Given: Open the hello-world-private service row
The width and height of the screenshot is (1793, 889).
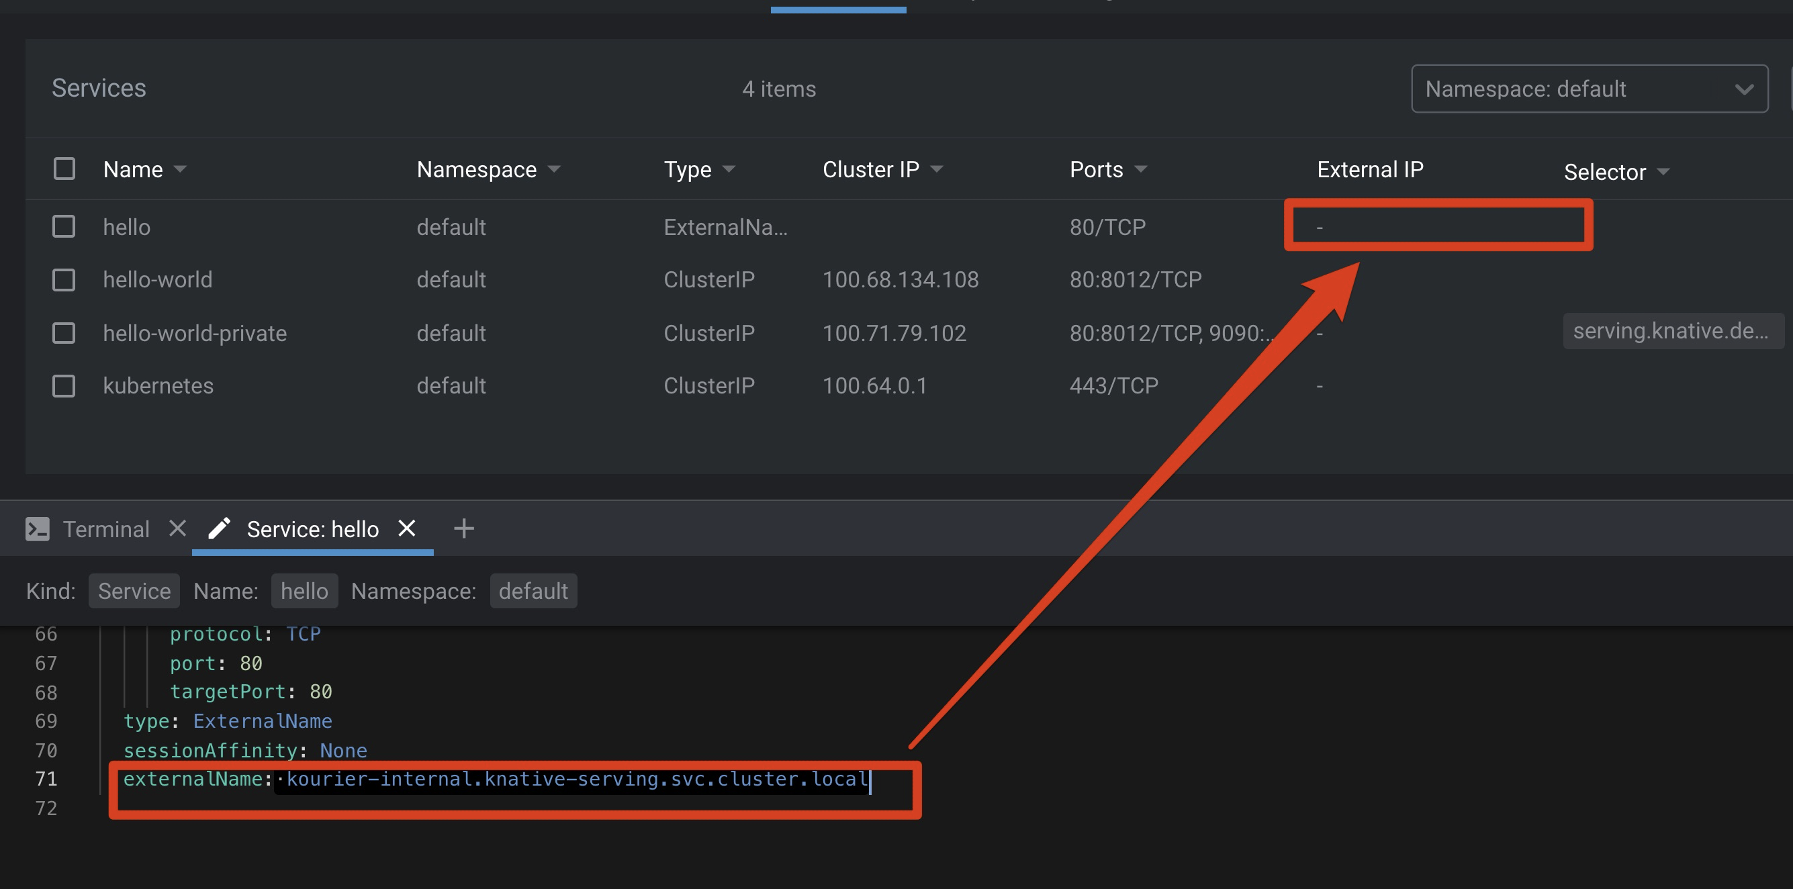Looking at the screenshot, I should 909,333.
